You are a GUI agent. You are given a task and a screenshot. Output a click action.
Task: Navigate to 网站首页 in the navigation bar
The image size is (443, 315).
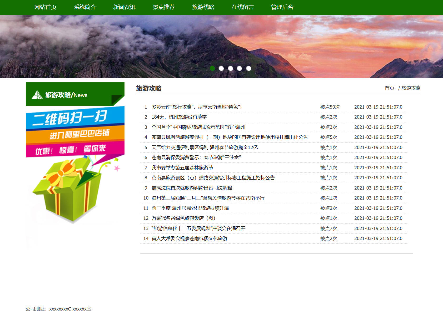45,7
